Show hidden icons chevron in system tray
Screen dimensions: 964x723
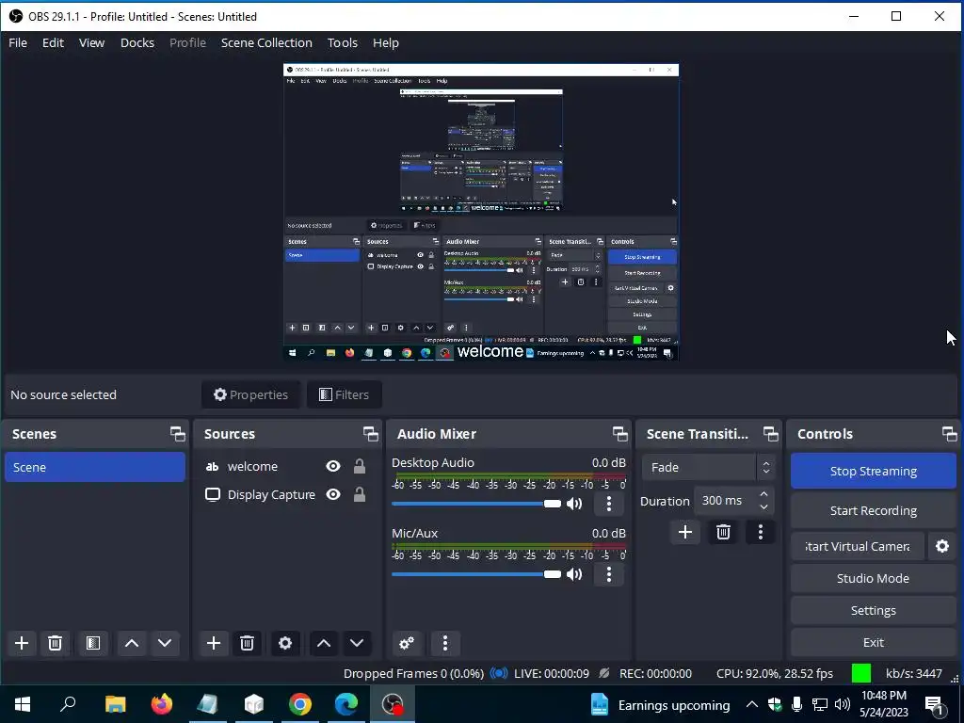tap(751, 704)
